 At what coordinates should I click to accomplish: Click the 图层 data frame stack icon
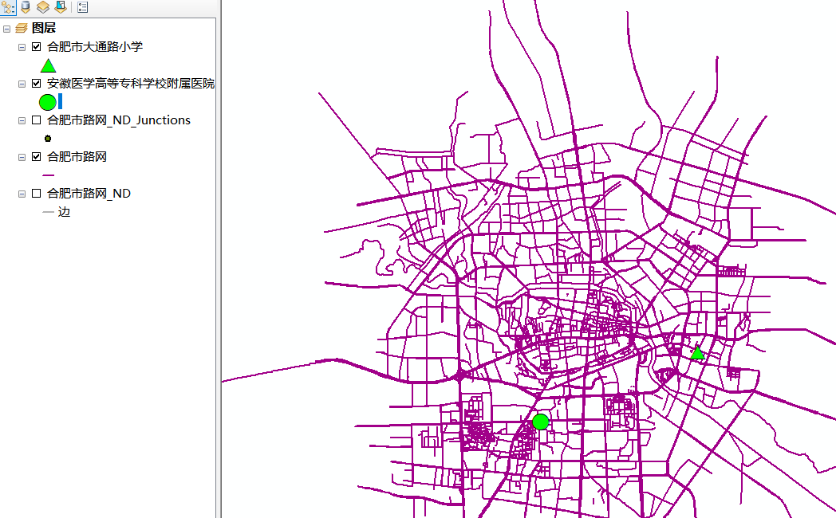click(22, 28)
